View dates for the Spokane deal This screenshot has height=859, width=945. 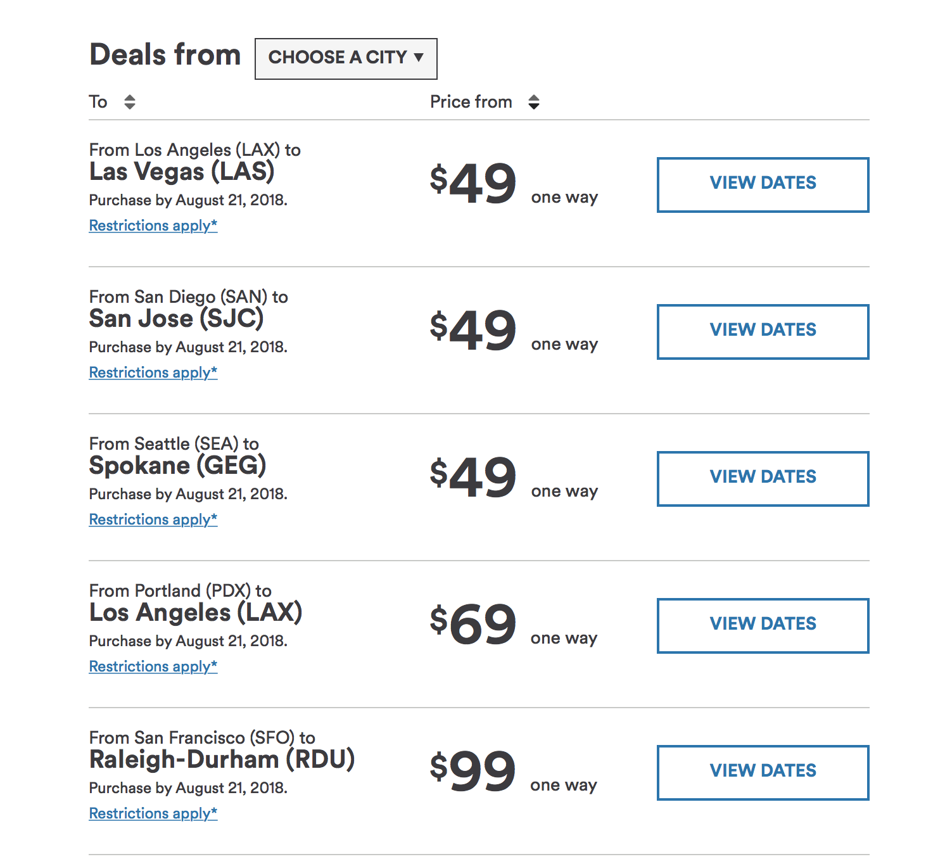[x=763, y=478]
